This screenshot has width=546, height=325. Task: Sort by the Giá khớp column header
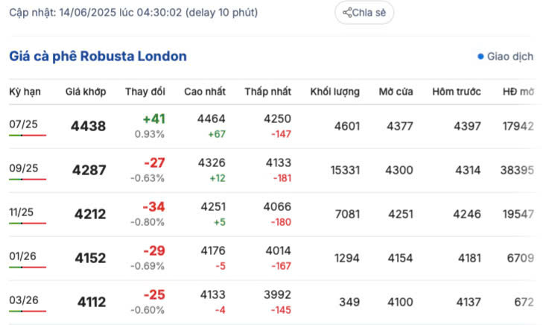(86, 92)
